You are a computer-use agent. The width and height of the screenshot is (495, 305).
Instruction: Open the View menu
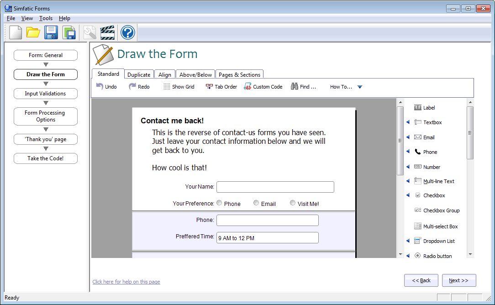27,18
